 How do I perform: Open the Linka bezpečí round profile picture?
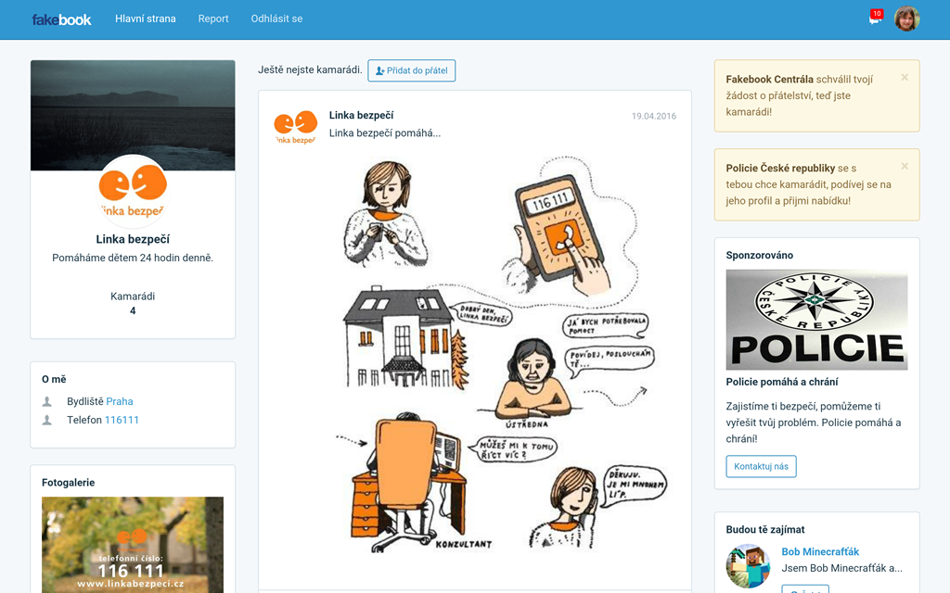(133, 189)
